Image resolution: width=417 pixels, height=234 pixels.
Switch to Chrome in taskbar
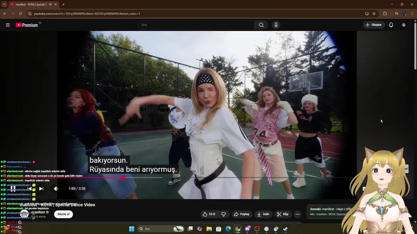(x=238, y=229)
